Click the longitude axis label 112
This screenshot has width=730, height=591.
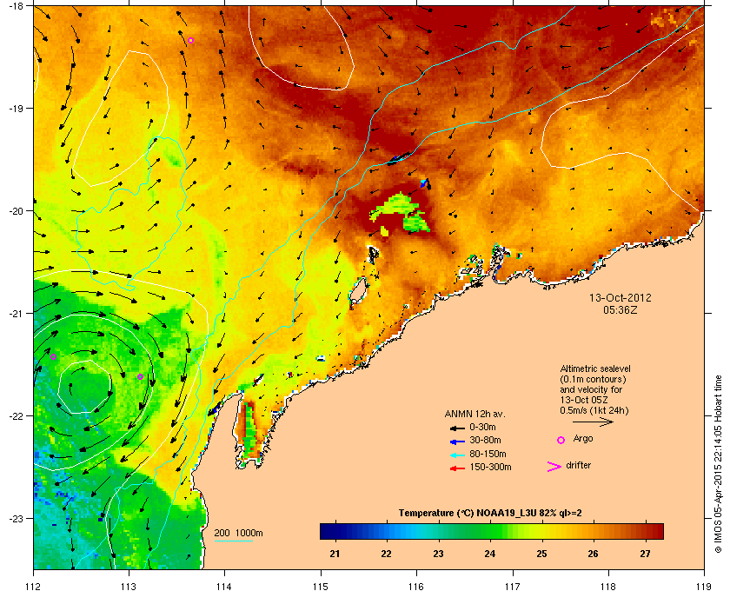tap(34, 587)
